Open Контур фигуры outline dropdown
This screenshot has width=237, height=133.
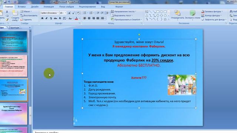tap(211, 16)
